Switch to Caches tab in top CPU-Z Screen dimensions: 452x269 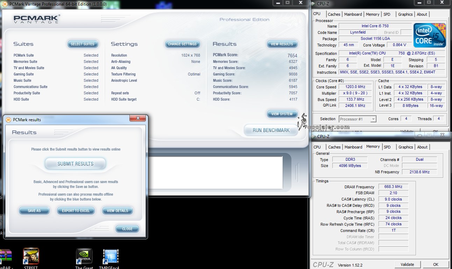click(334, 14)
